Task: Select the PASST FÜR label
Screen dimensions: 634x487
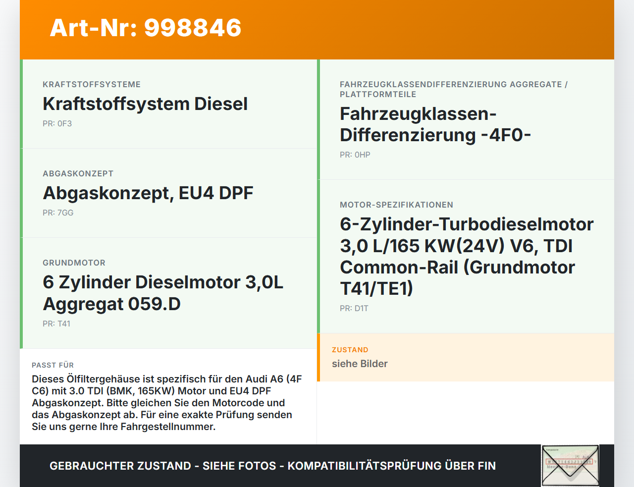Action: tap(53, 366)
